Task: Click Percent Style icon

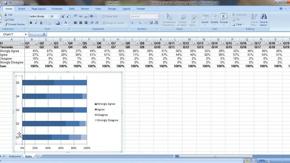Action: pos(140,23)
